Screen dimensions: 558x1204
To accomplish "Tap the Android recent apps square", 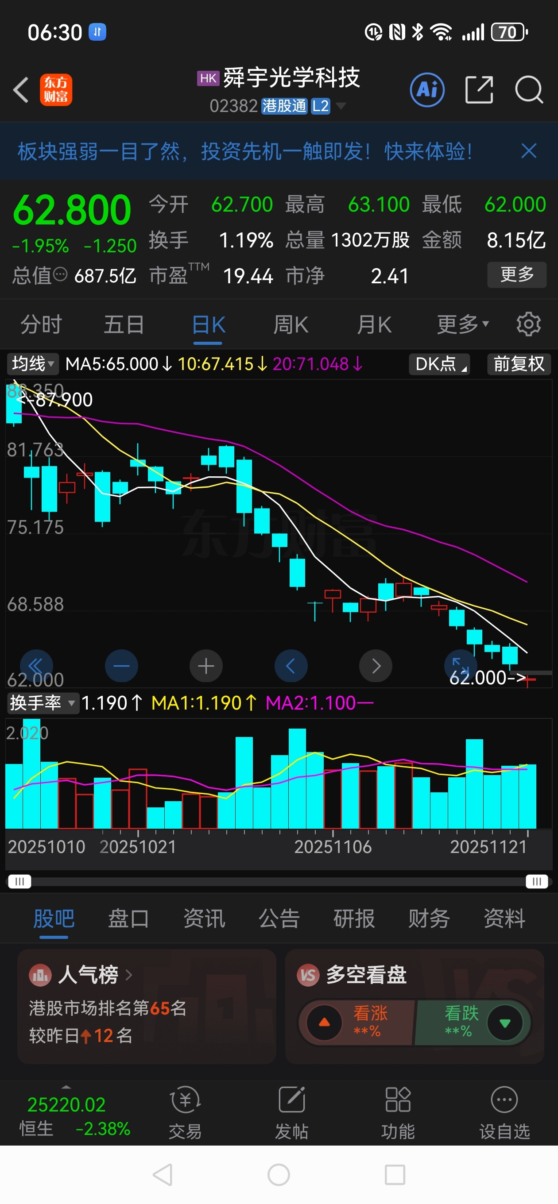I will coord(395,1174).
